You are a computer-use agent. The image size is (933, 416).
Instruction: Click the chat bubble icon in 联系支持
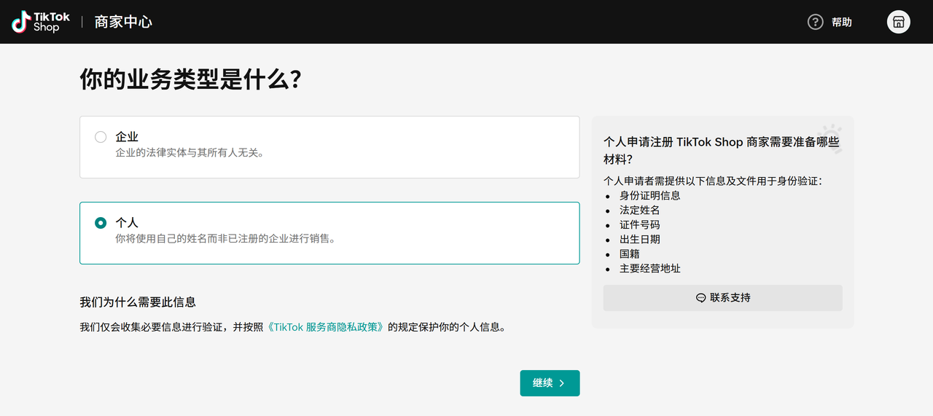700,298
